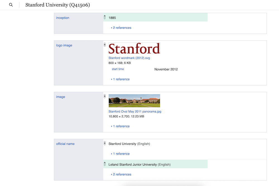Viewport: 279px width, 186px height.
Task: Expand 2 references under inception
Action: coord(122,28)
